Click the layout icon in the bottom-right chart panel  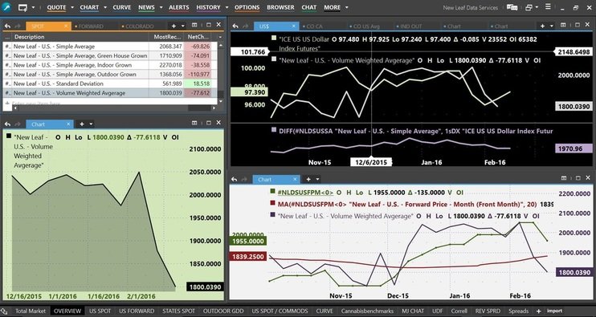click(x=564, y=178)
